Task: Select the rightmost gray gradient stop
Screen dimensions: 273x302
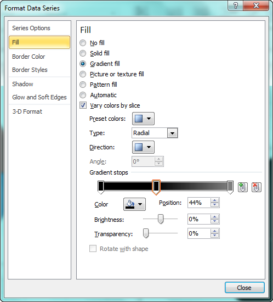Action: [230, 187]
